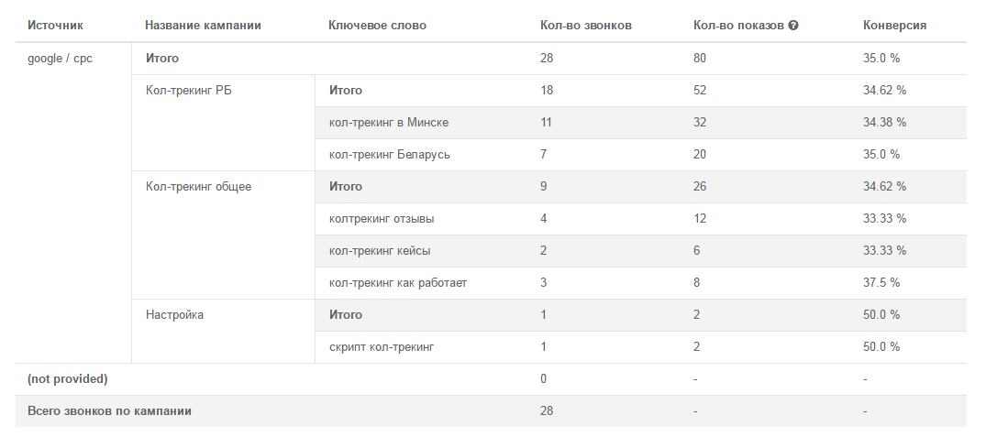Click the Итого label under Кол-трекинг РБ

click(345, 91)
